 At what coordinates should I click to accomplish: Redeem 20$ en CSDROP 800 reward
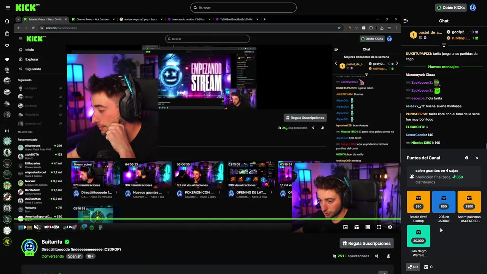point(444,207)
